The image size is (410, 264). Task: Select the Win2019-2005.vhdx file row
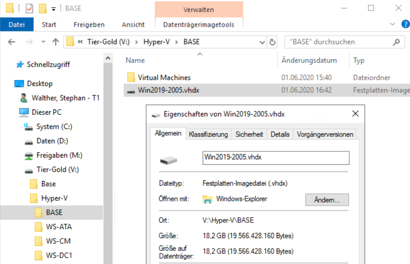pos(267,90)
